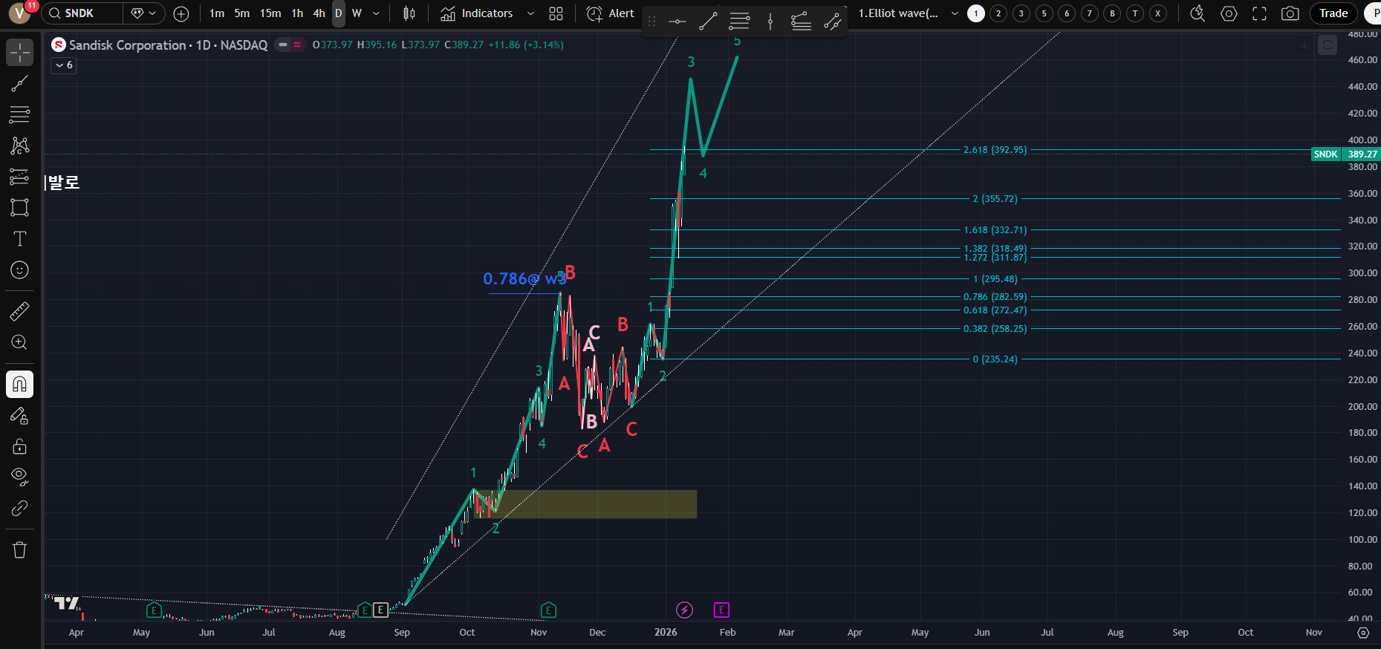Open the layout grid setup

click(x=556, y=13)
